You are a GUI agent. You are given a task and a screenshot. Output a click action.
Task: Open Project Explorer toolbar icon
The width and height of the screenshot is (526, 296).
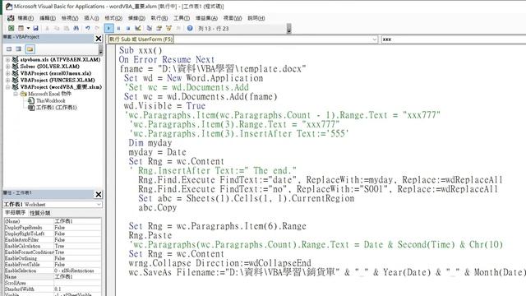pyautogui.click(x=150, y=29)
